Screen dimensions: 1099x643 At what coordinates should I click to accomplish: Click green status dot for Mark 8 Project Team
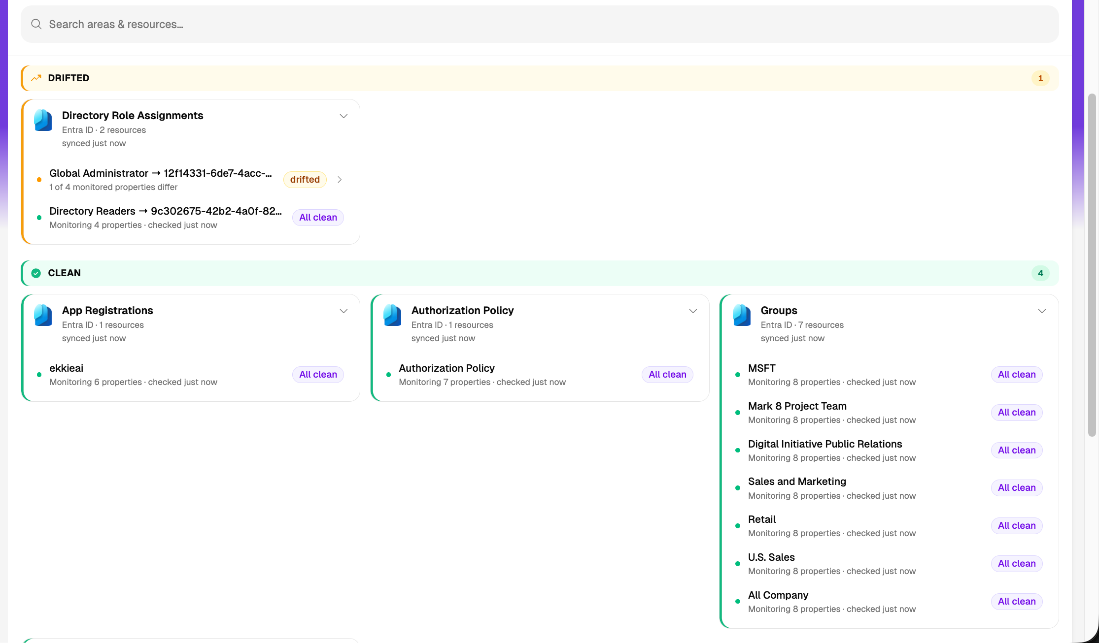tap(738, 413)
